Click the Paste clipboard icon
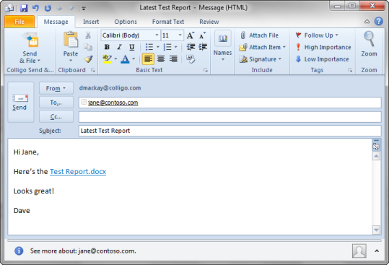 point(71,40)
